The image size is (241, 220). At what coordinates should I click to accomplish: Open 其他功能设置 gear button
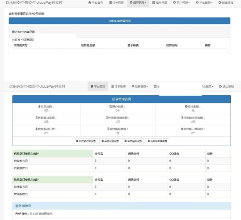(x=110, y=141)
